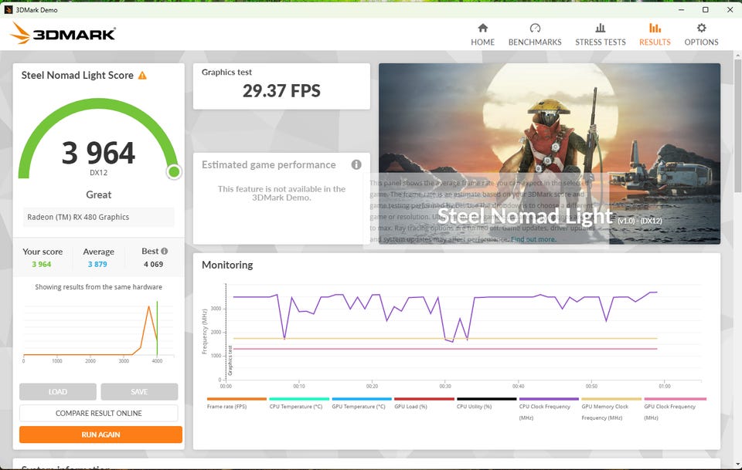
Task: Click the 3DMark logo
Action: pyautogui.click(x=63, y=33)
